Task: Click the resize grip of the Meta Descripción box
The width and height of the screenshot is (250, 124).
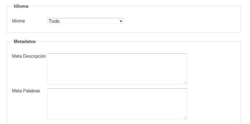Action: coord(185,83)
